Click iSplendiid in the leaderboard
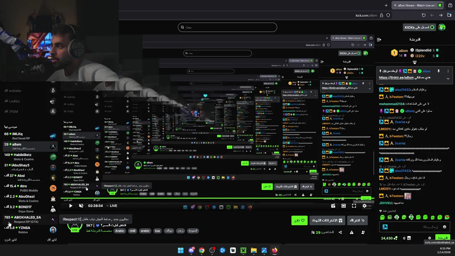This screenshot has height=256, width=455. coord(423,50)
